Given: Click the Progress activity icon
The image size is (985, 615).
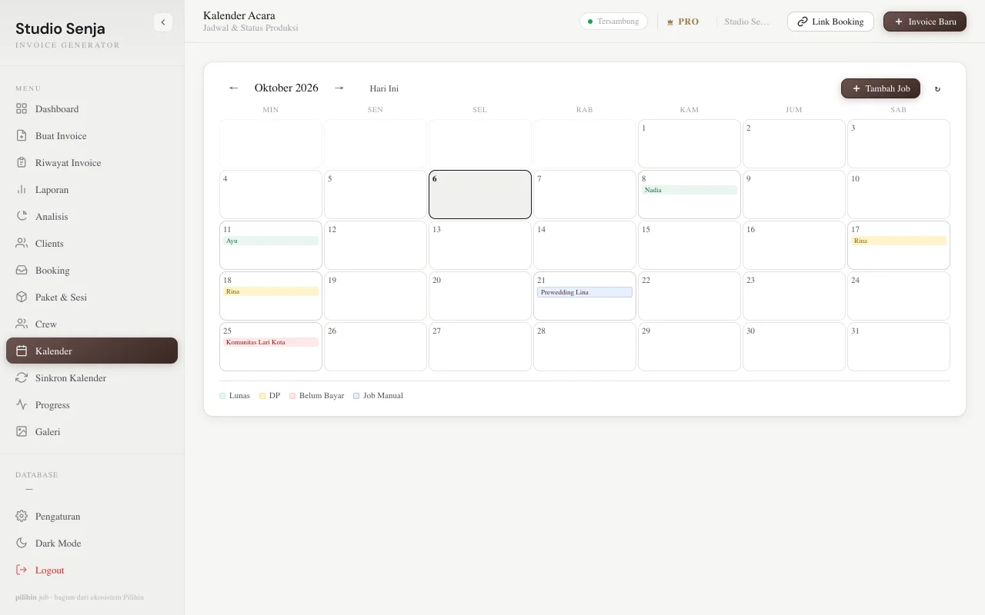Looking at the screenshot, I should click(22, 405).
